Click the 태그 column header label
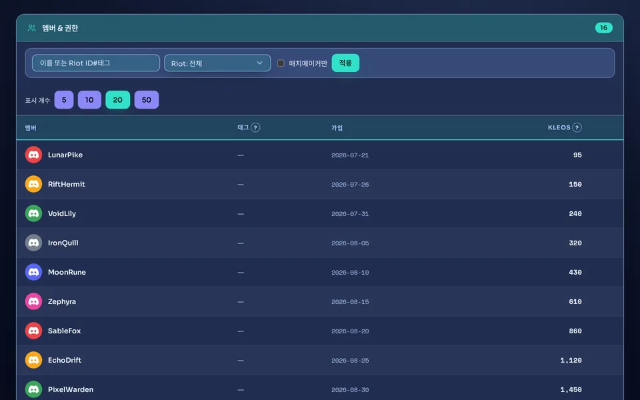640x400 pixels. click(243, 128)
